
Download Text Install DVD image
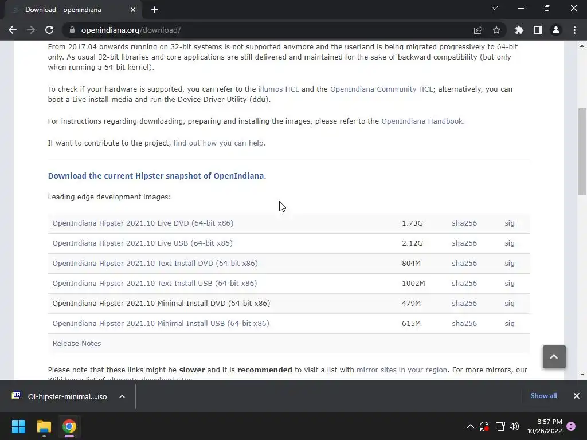[x=155, y=264]
